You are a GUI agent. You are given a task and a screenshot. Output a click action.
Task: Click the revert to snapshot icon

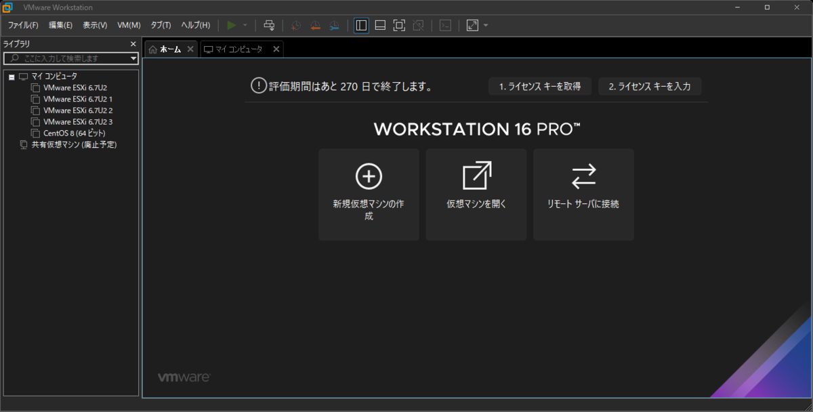tap(315, 25)
